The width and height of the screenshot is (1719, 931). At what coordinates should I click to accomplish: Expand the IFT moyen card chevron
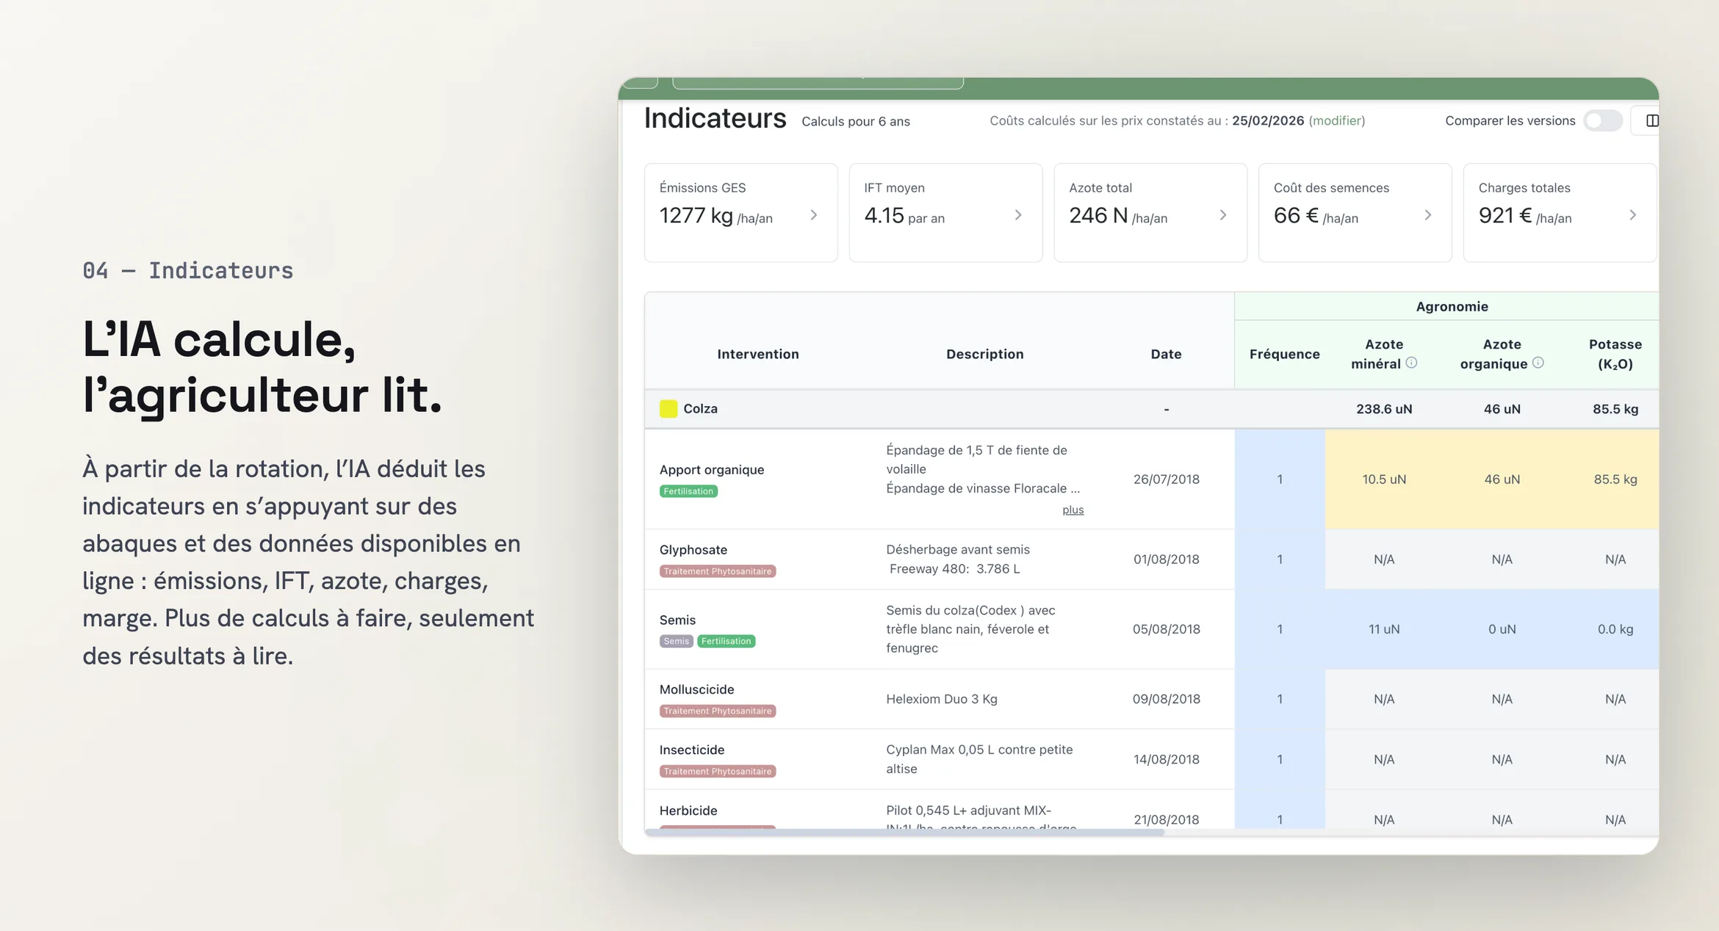pos(1018,215)
